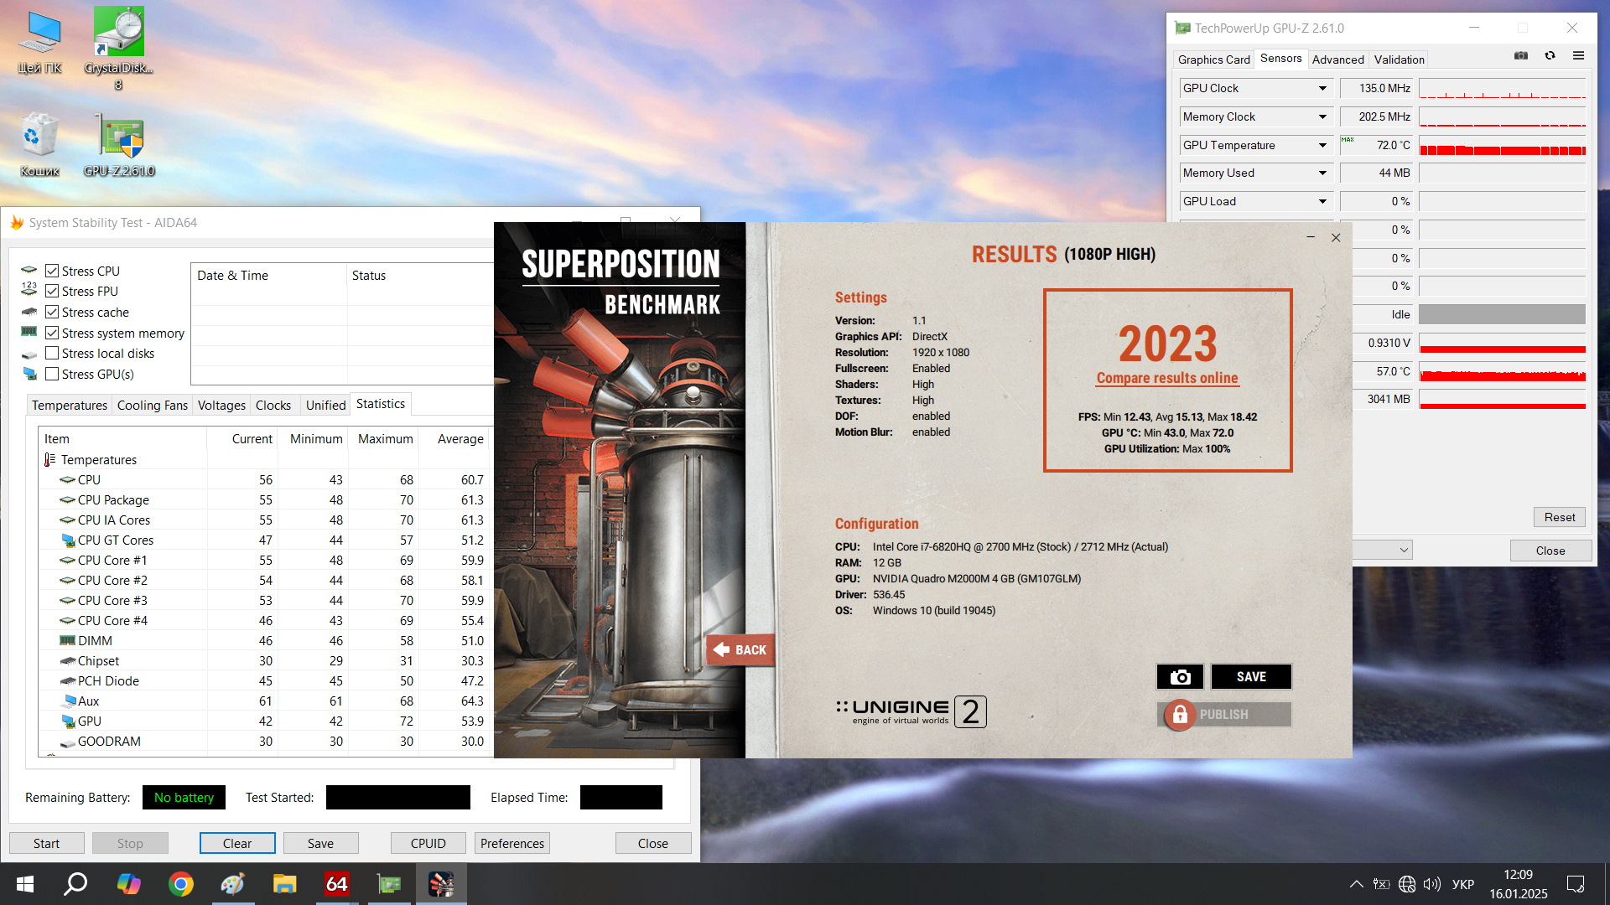
Task: Click AIDA64 CPUID button
Action: [x=428, y=843]
